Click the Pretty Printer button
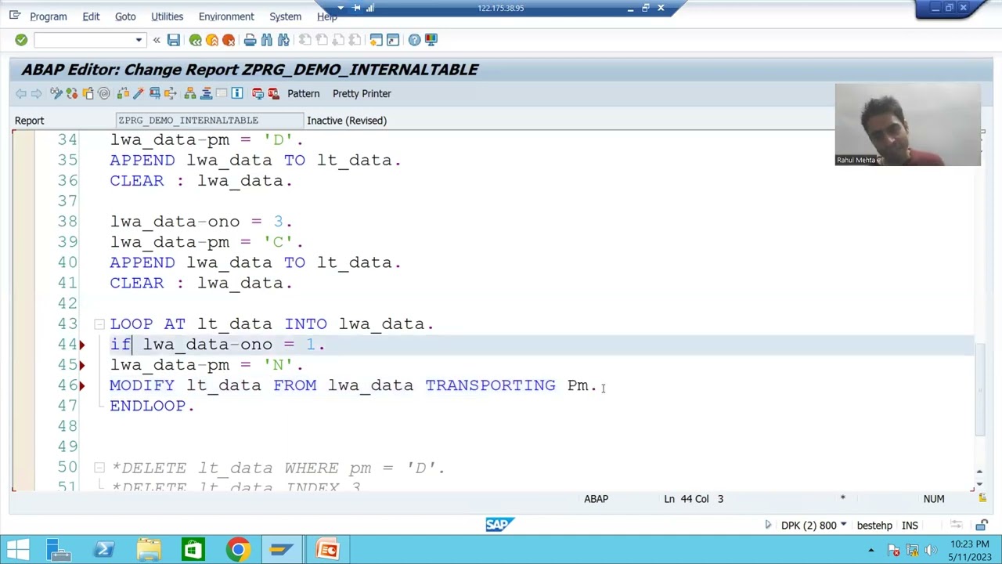The image size is (1002, 564). click(x=362, y=93)
